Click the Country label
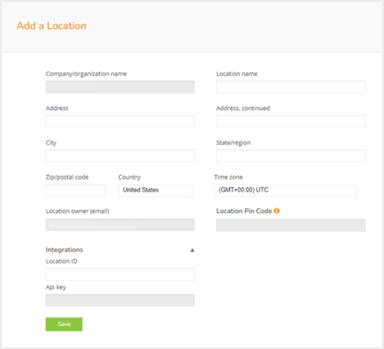Viewport: 384px width, 349px height. point(129,177)
